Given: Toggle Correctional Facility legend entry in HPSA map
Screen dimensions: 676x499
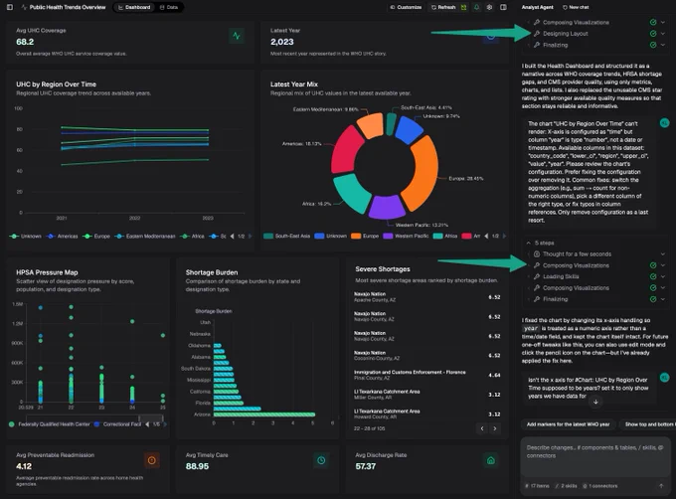Looking at the screenshot, I should [117, 424].
